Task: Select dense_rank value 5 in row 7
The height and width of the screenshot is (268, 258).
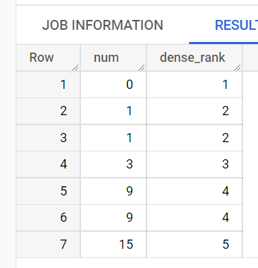Action: point(195,245)
